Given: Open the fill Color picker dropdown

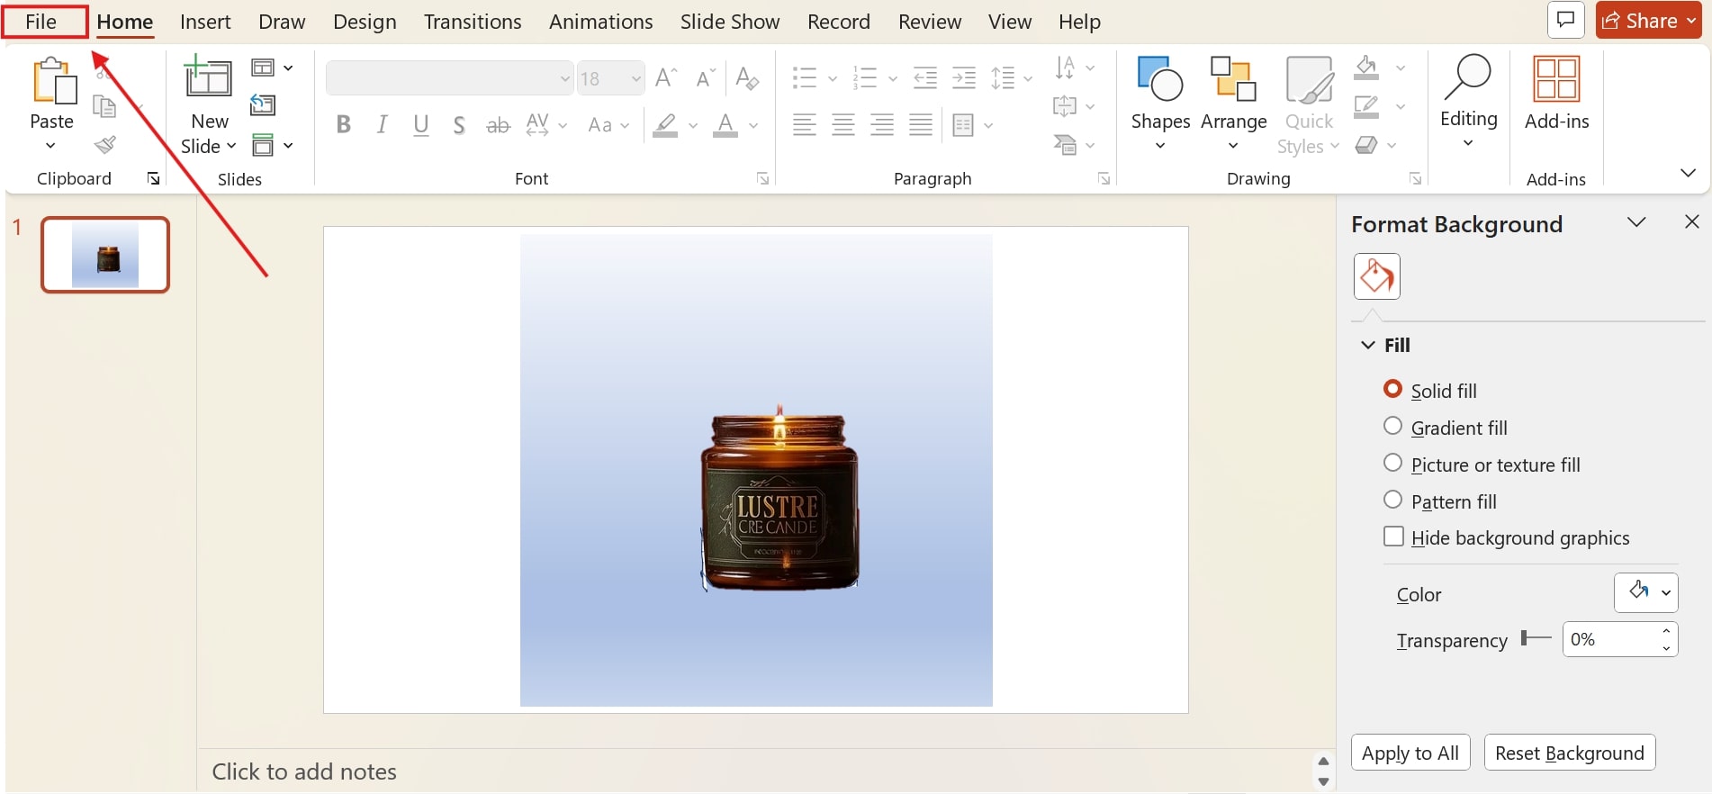Looking at the screenshot, I should 1645,592.
